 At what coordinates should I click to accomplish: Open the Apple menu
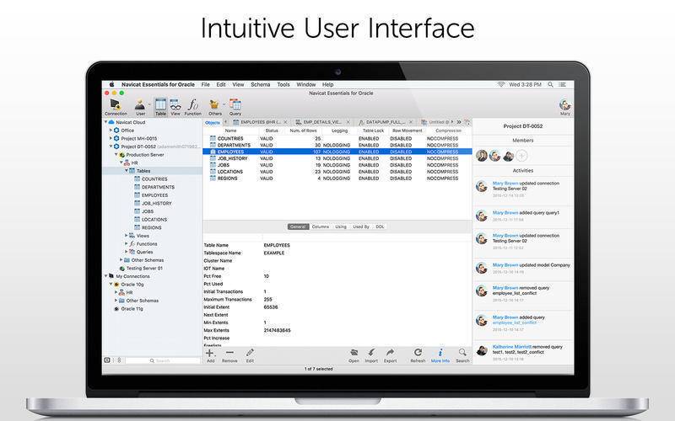coord(111,85)
